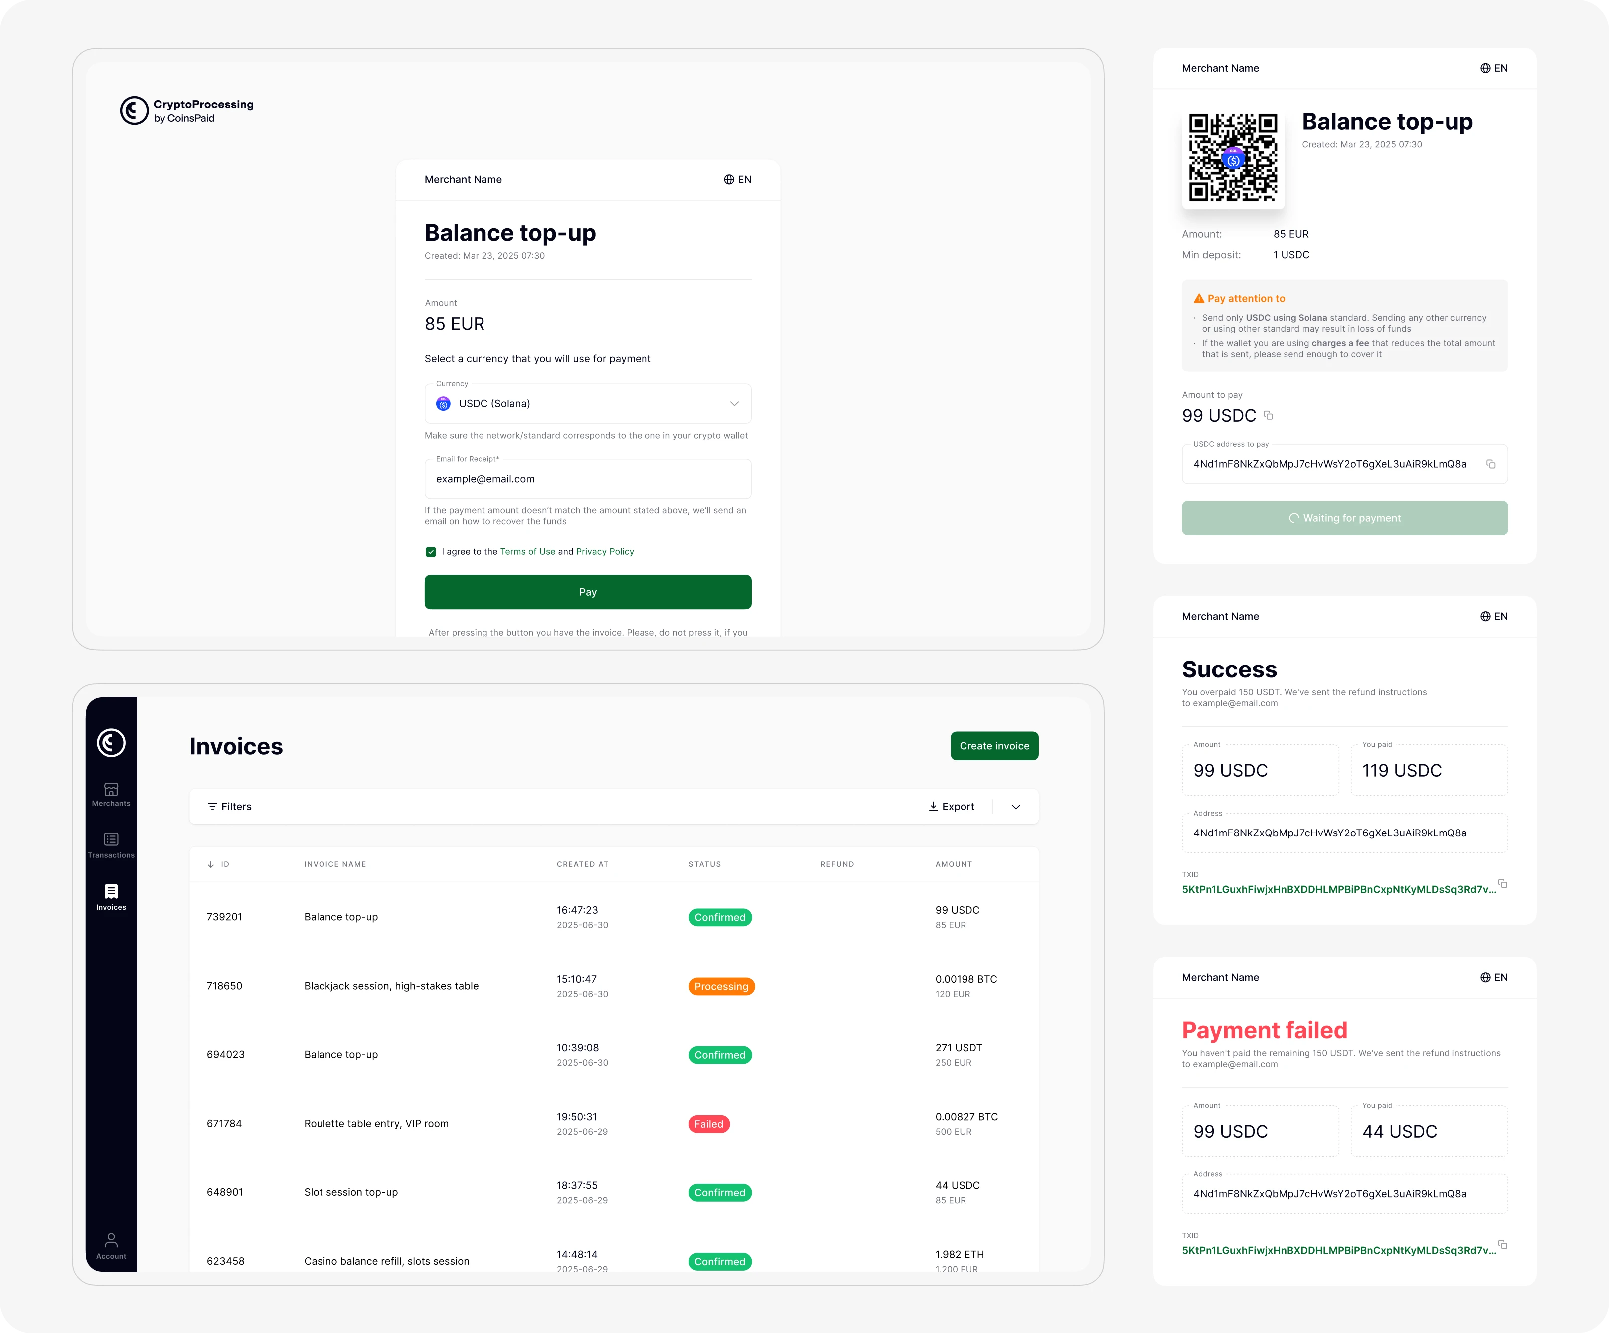Click the Address field on Payment failed card
The image size is (1609, 1333).
pyautogui.click(x=1345, y=1194)
